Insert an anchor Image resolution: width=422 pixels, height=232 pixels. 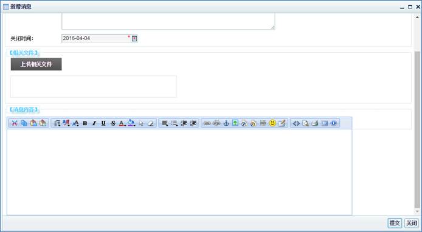(x=226, y=123)
